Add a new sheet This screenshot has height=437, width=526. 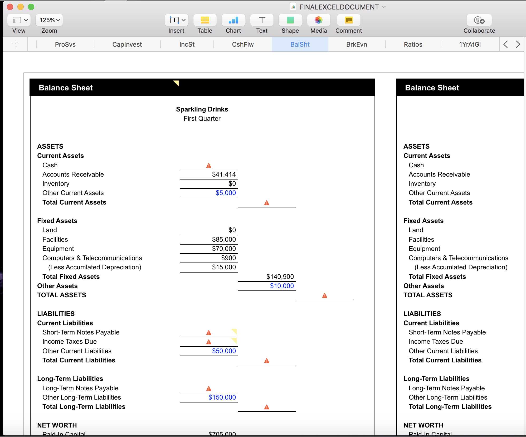pos(15,44)
